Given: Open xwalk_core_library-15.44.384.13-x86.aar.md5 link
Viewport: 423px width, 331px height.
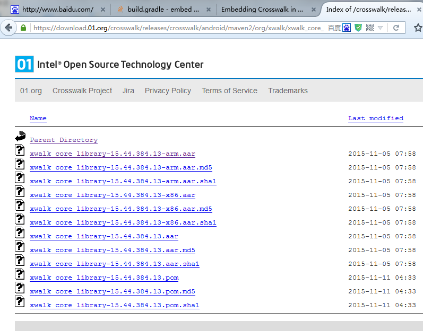Looking at the screenshot, I should pos(121,209).
